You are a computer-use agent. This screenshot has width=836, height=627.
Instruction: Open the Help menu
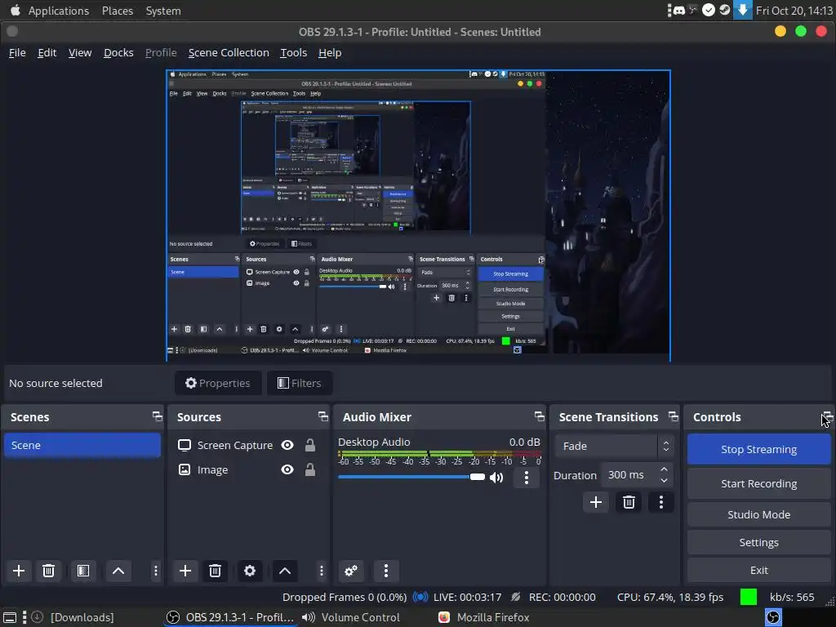330,53
